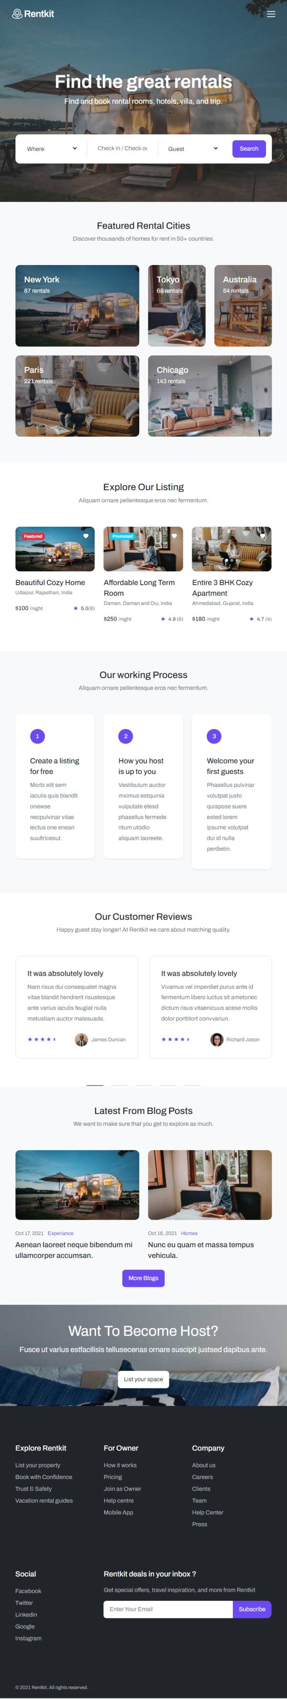Click the List your space button
The width and height of the screenshot is (287, 1699).
(143, 1379)
